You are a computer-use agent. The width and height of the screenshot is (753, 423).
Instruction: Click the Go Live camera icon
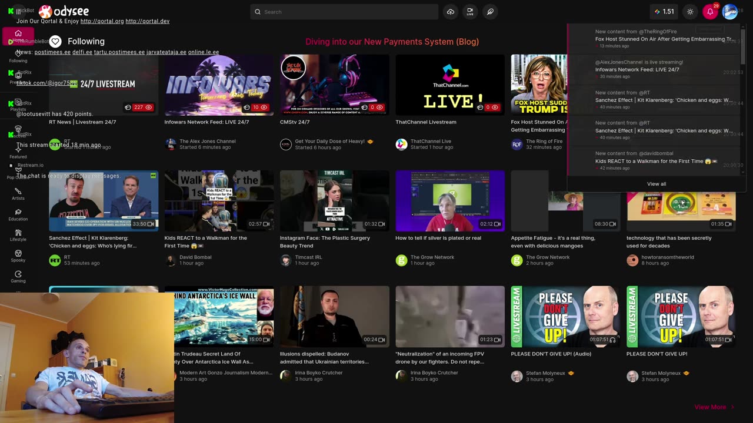tap(470, 12)
